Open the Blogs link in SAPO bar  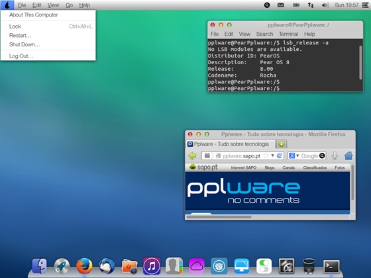click(x=270, y=167)
